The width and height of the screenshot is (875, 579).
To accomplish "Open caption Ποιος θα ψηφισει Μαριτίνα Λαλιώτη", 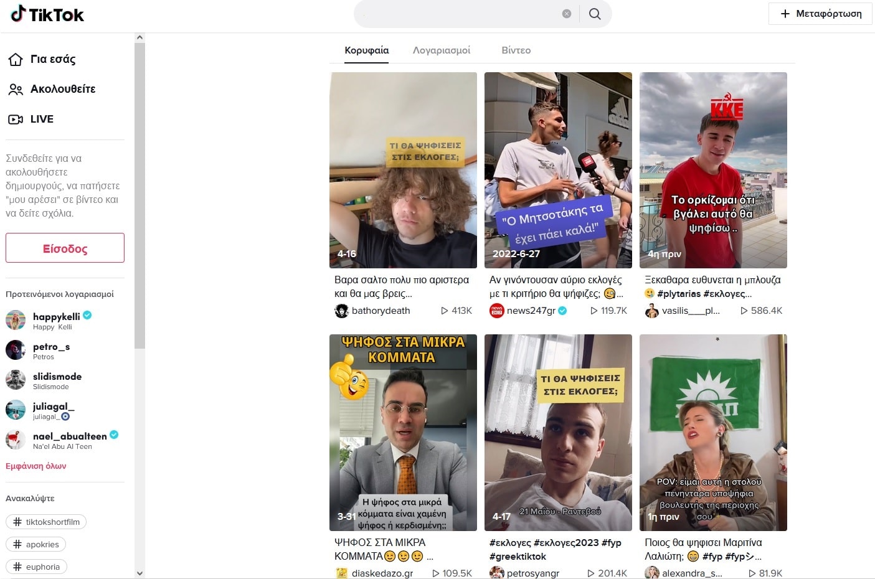I will pos(703,549).
